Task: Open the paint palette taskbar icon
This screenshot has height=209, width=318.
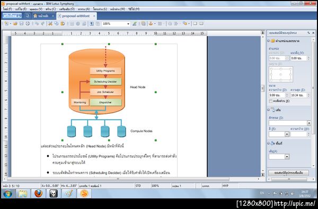Action: point(69,194)
